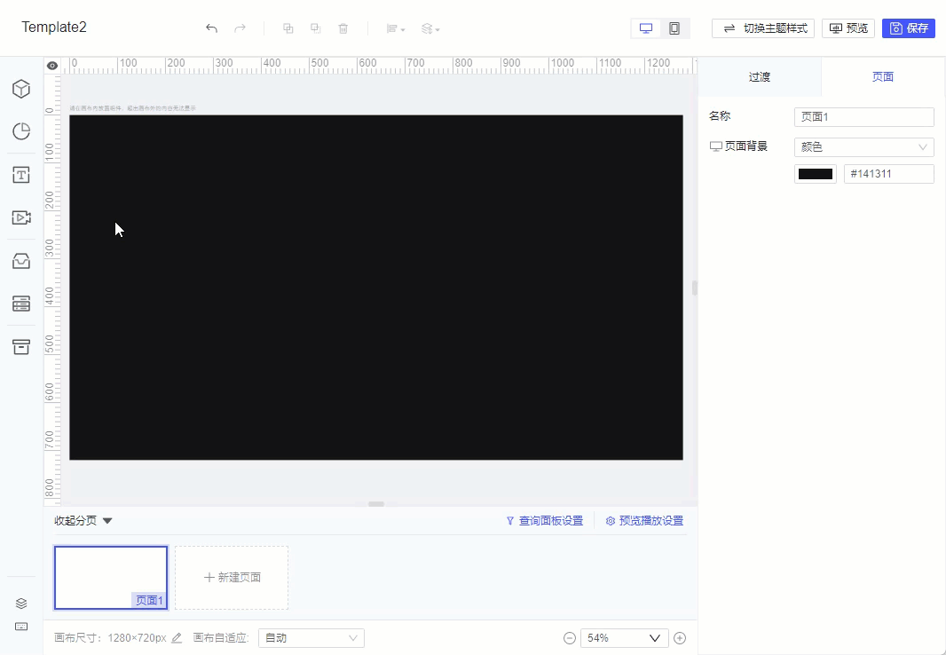Select the text component icon in left sidebar
The width and height of the screenshot is (946, 655).
tap(21, 175)
